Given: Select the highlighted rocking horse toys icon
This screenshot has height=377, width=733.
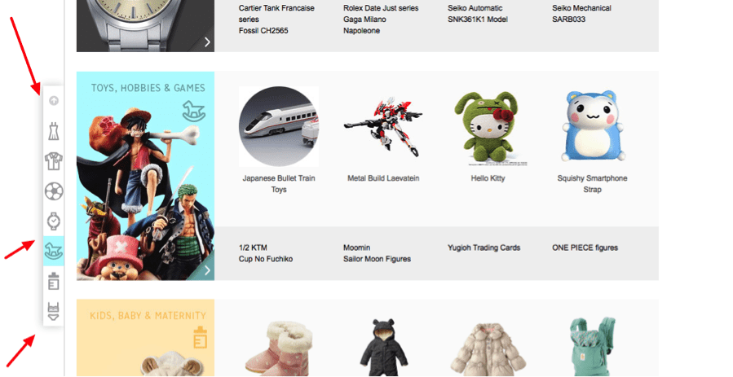Looking at the screenshot, I should pyautogui.click(x=54, y=251).
